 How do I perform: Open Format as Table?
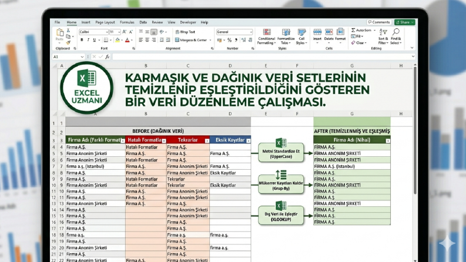point(286,36)
